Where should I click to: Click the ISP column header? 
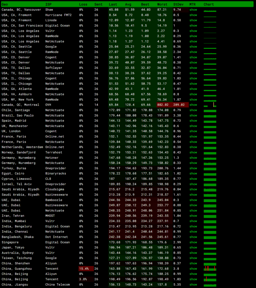tap(49, 4)
